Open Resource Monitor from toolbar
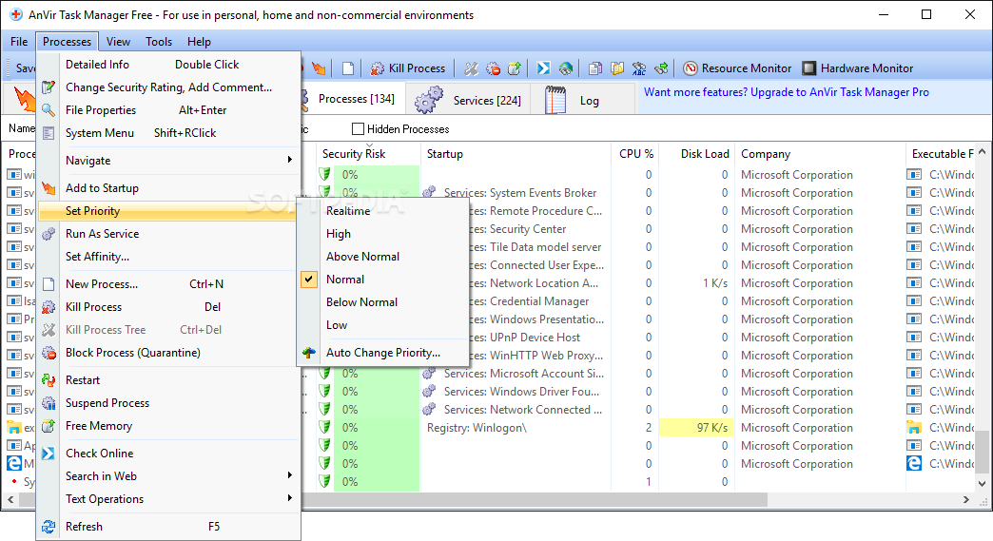This screenshot has width=993, height=541. coord(738,68)
